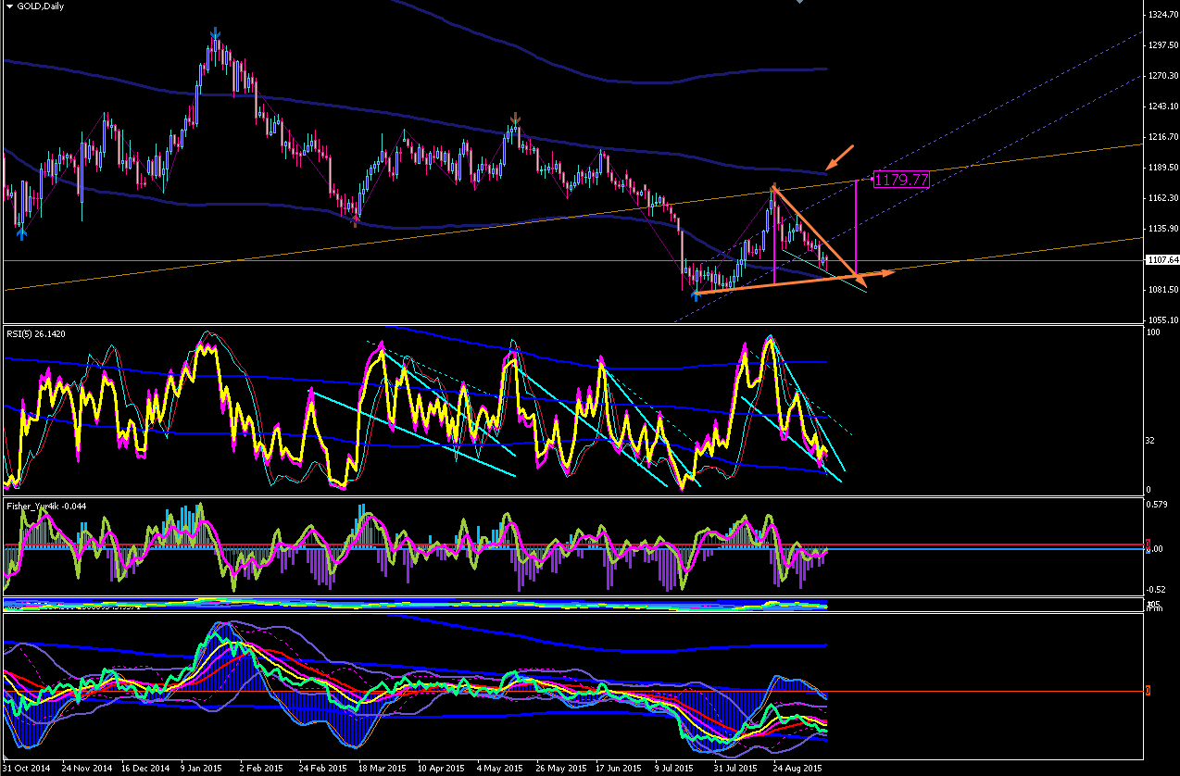Click the 26 May 2015 date label
The width and height of the screenshot is (1180, 776).
point(563,769)
